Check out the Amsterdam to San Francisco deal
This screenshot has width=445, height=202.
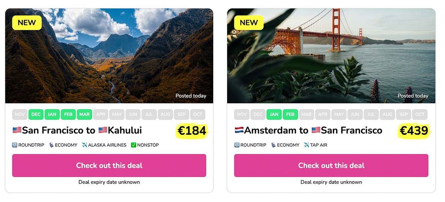pos(331,166)
